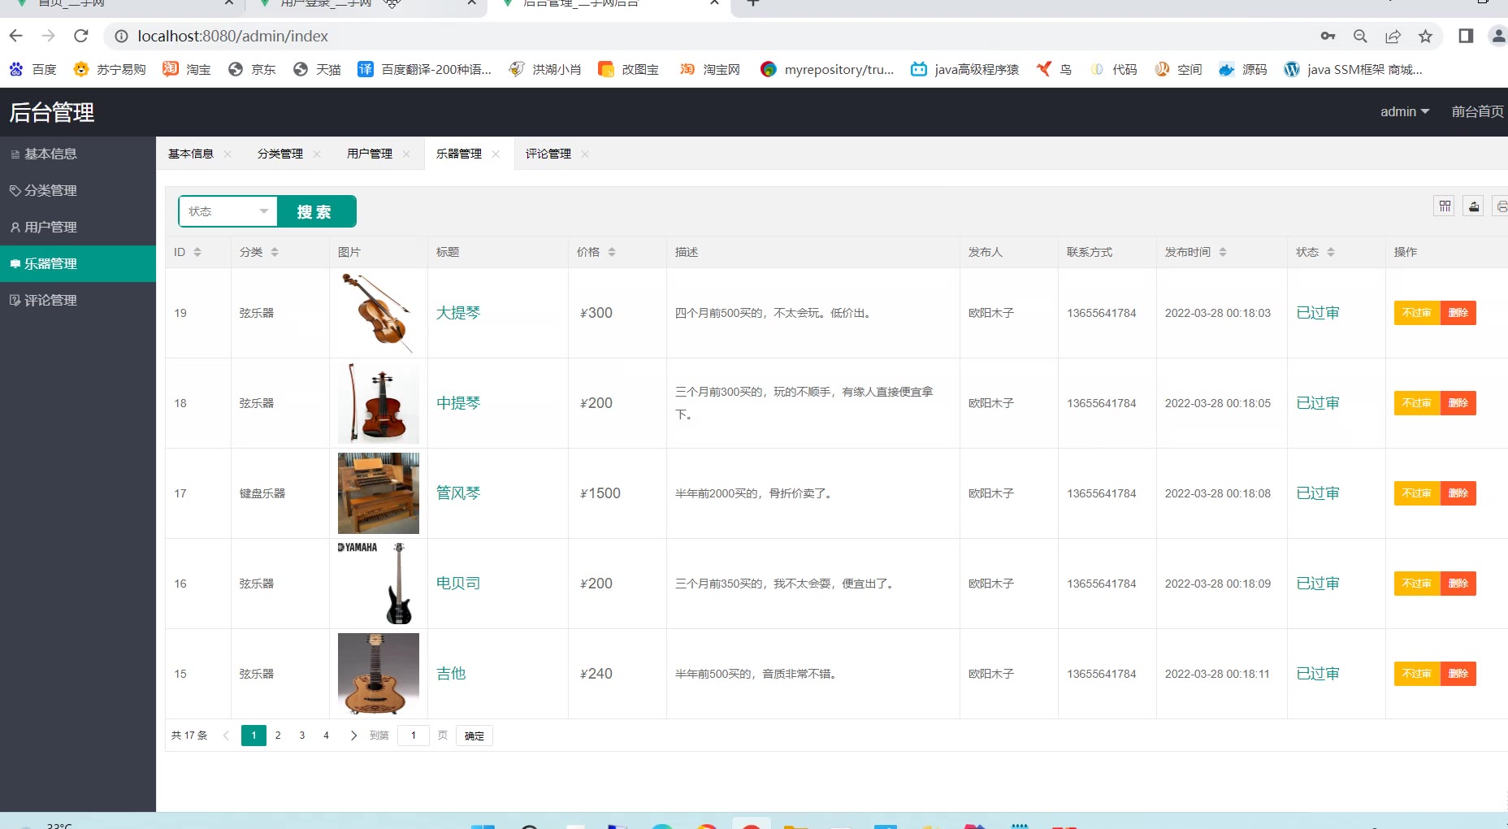Open the 天猫 bookmark
The image size is (1508, 829).
(317, 70)
